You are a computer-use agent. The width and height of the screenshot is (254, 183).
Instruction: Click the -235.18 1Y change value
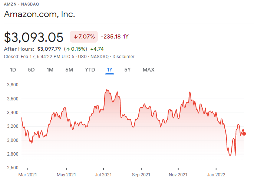(x=115, y=37)
